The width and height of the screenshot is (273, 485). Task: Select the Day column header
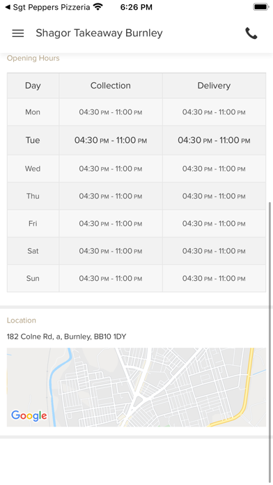pyautogui.click(x=33, y=86)
